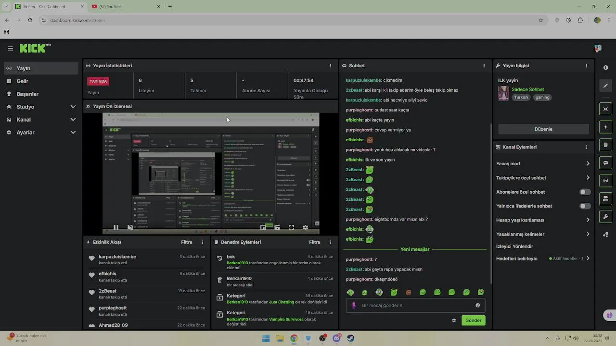Click the Düzenle button
Image resolution: width=616 pixels, height=346 pixels.
click(543, 129)
